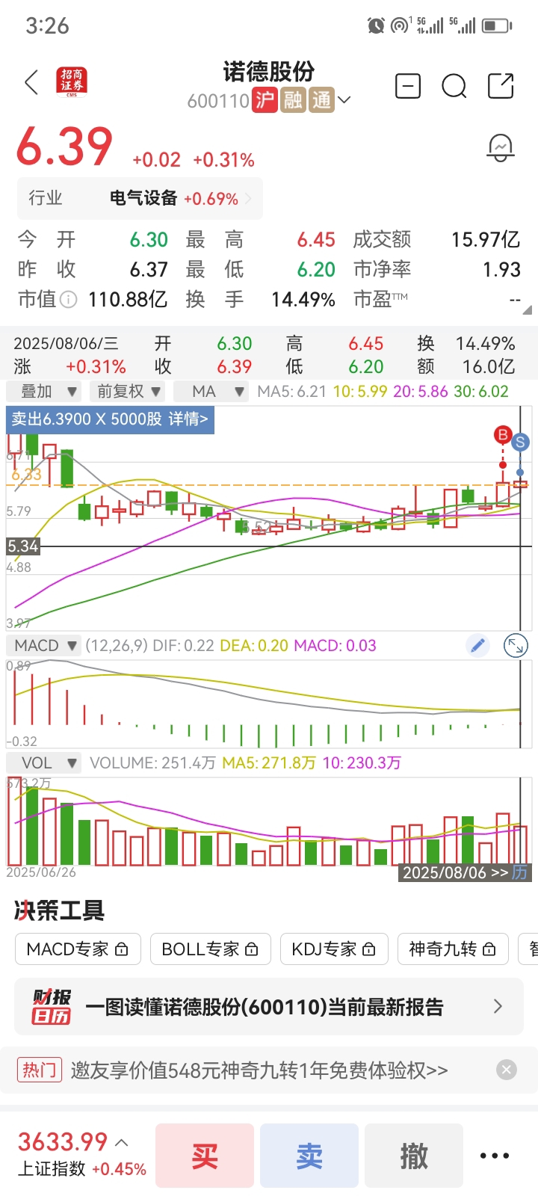Click the fullscreen expand chart icon
The width and height of the screenshot is (538, 1196).
coord(516,645)
